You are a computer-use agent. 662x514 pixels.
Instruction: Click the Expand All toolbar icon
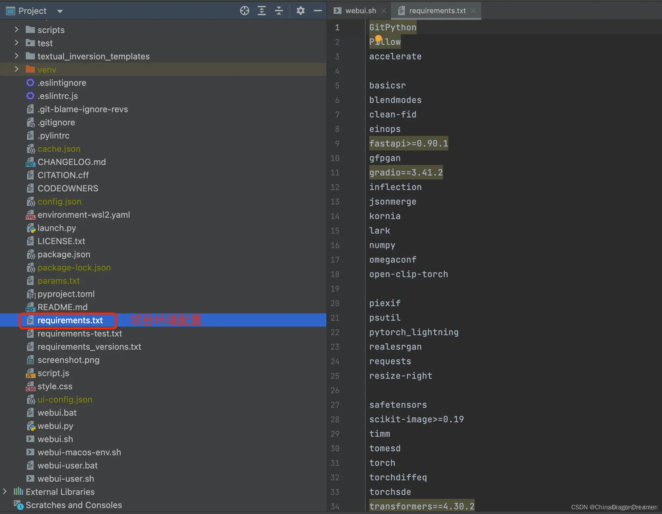point(262,11)
